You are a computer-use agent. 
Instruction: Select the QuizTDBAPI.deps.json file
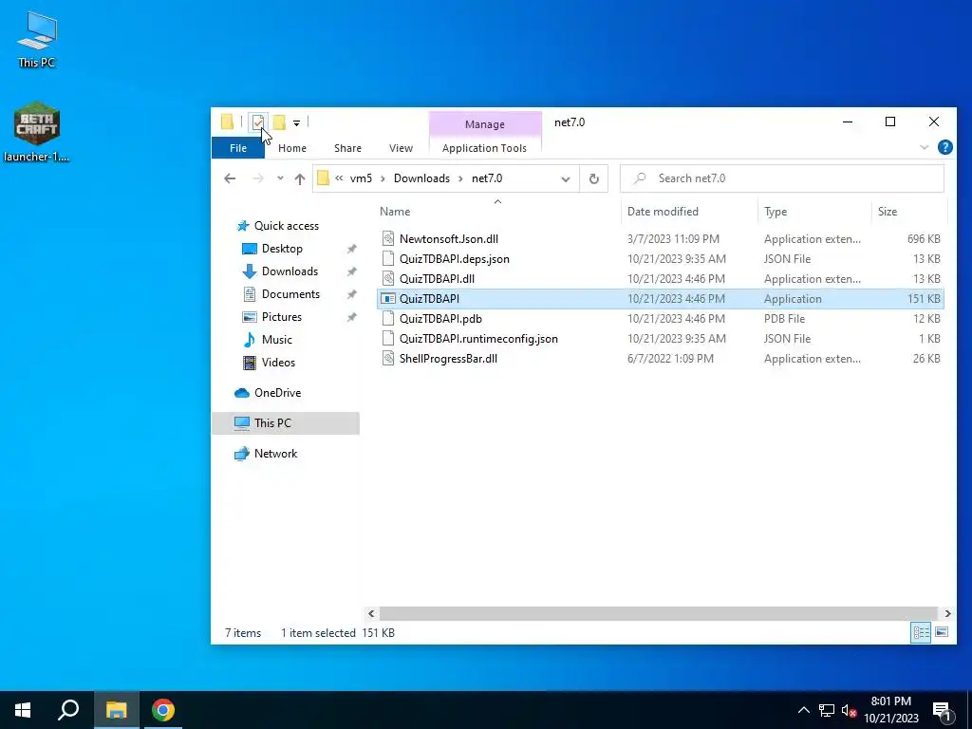tap(454, 259)
